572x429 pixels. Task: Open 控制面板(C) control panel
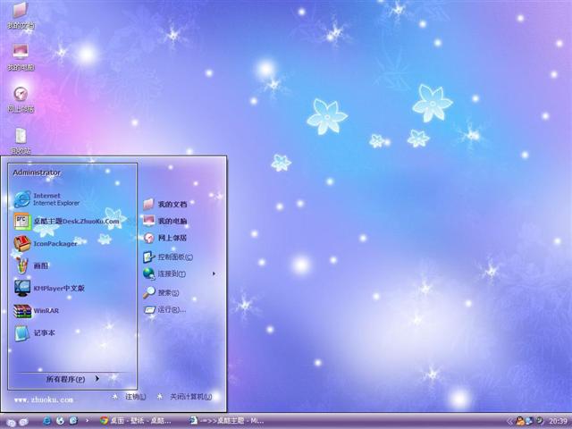(x=168, y=257)
